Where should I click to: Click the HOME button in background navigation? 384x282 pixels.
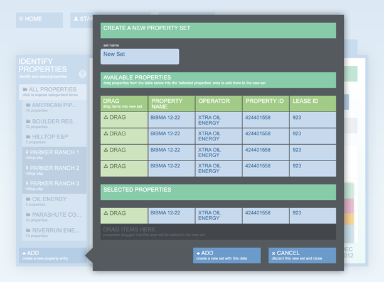(x=39, y=20)
